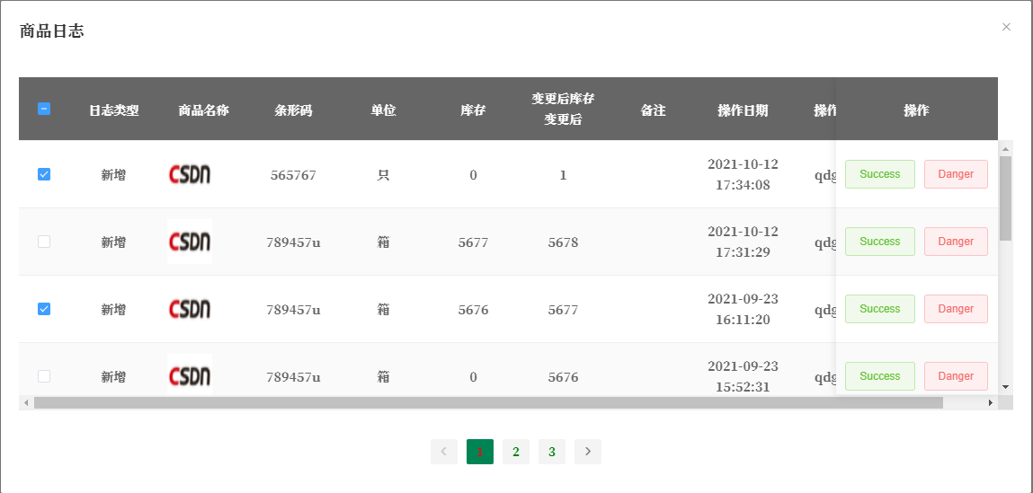Go to previous page with left chevron
The image size is (1033, 493).
[x=444, y=452]
